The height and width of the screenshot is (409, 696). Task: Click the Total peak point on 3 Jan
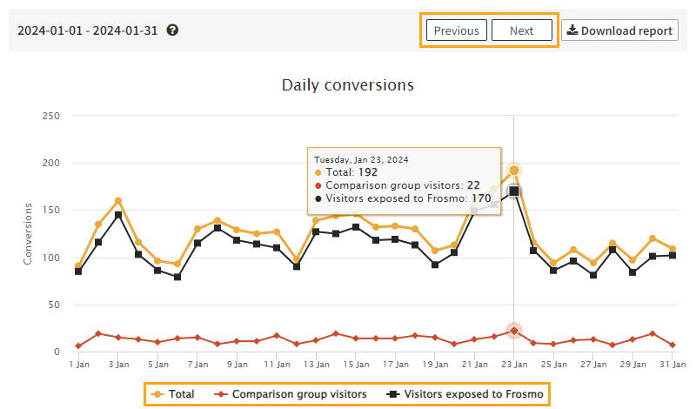coord(118,201)
